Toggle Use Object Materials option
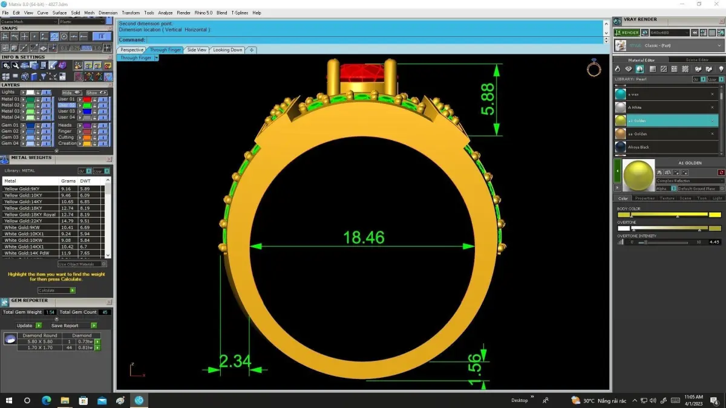 [82, 264]
